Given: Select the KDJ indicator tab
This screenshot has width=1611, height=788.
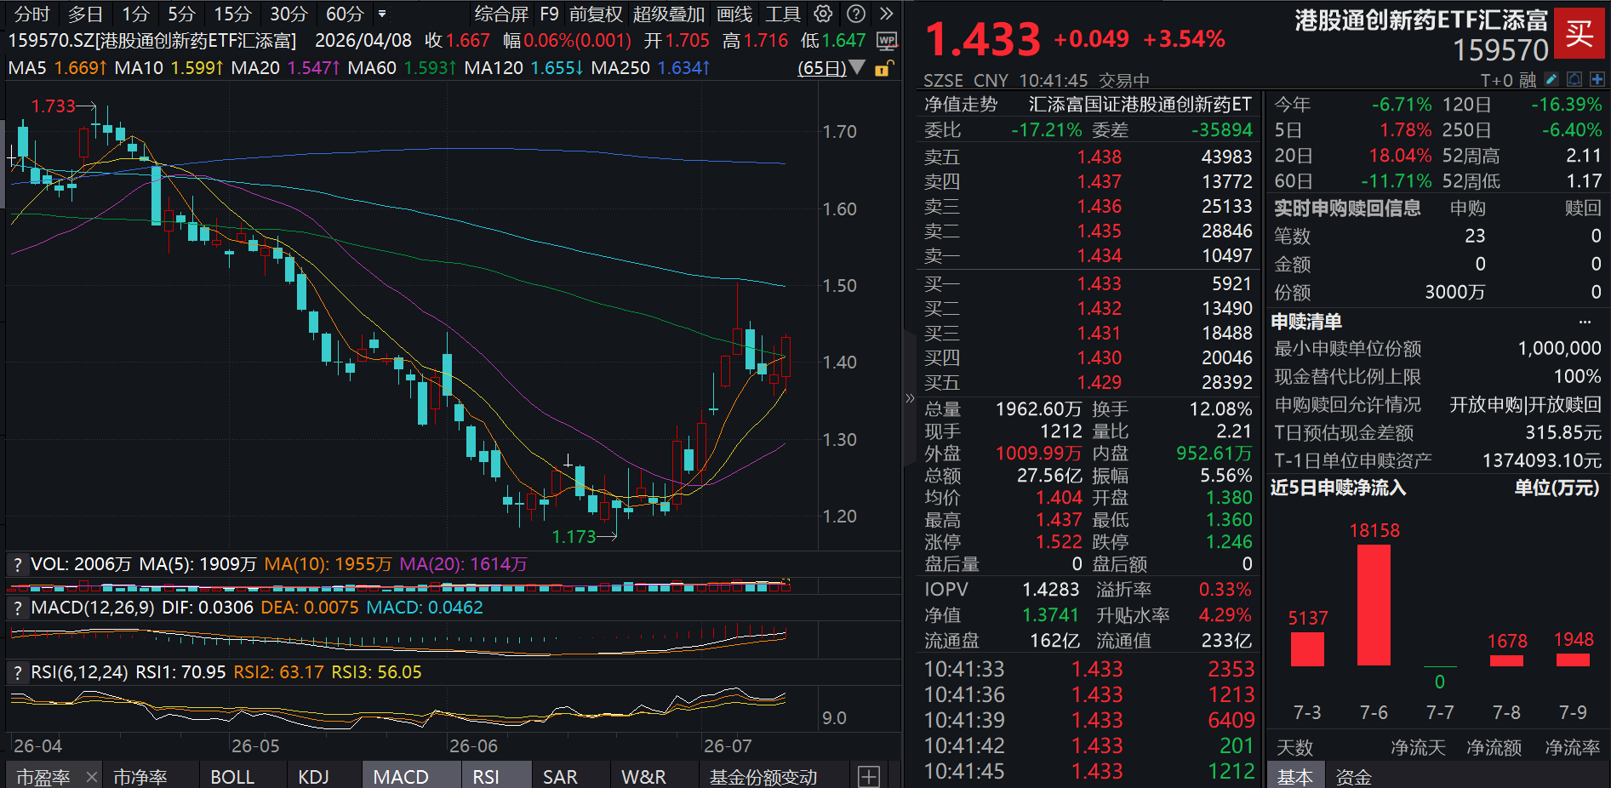Looking at the screenshot, I should click(313, 776).
